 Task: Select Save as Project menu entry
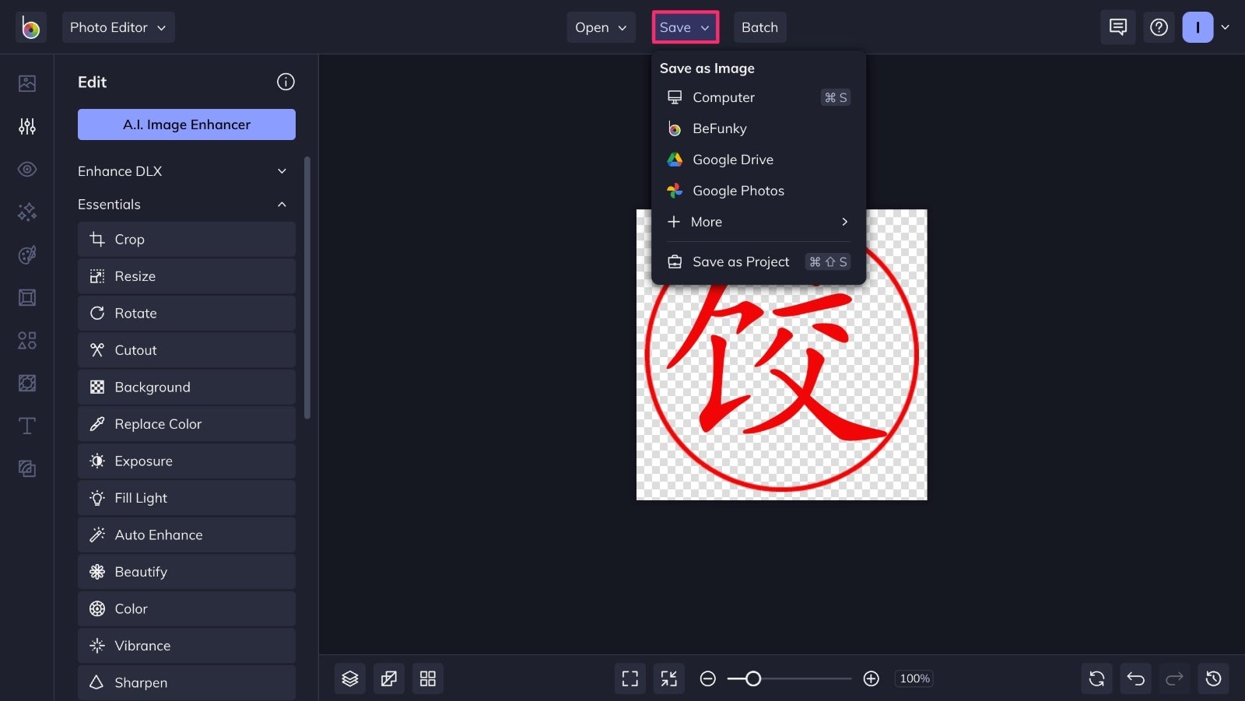click(x=740, y=261)
